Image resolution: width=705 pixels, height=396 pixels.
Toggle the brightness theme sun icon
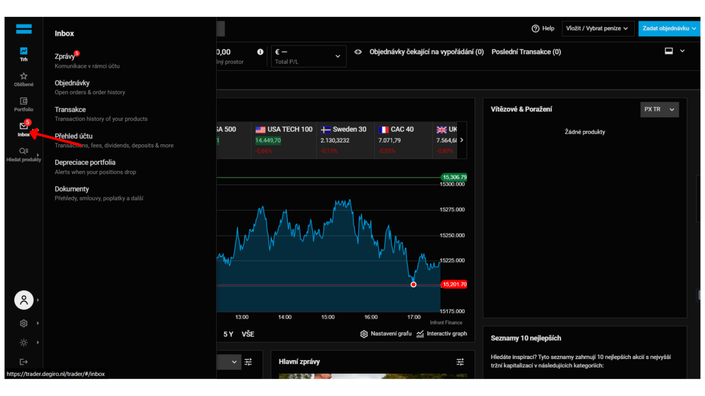point(24,342)
